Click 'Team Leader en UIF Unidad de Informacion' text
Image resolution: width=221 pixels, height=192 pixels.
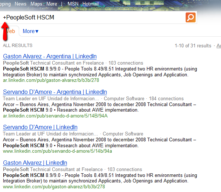pos(51,99)
